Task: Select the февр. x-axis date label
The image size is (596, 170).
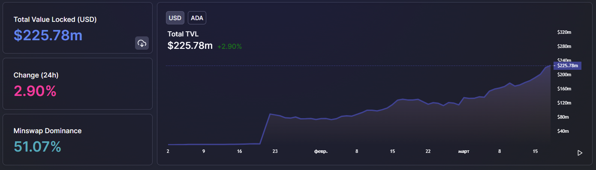Action: [321, 151]
